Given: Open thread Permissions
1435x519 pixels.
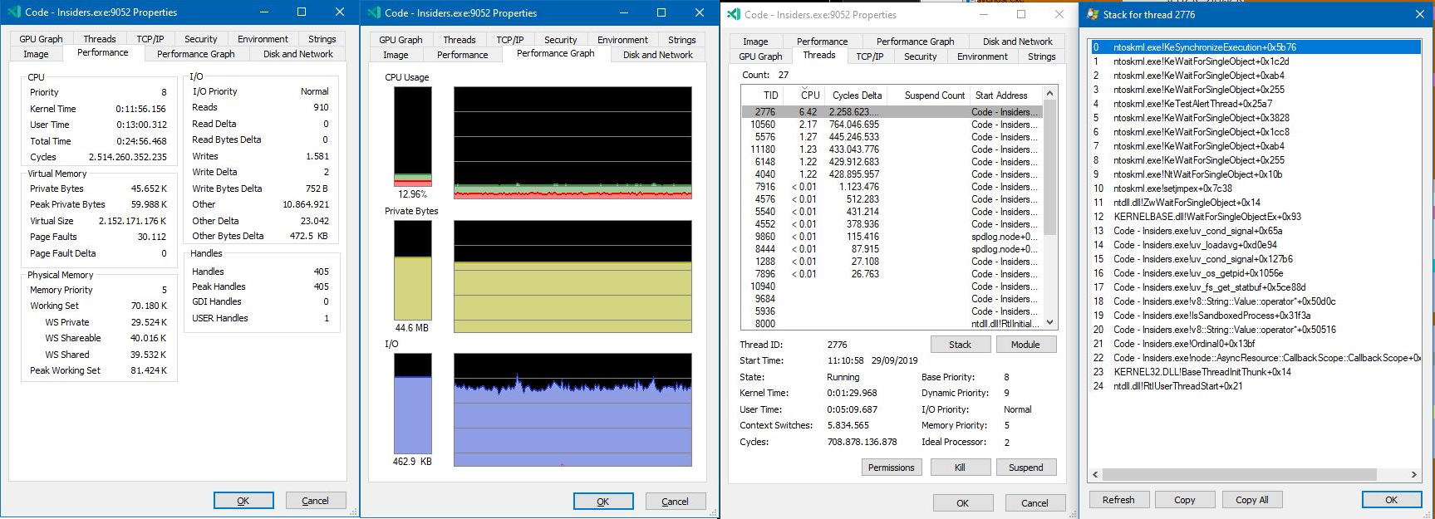Looking at the screenshot, I should [891, 468].
